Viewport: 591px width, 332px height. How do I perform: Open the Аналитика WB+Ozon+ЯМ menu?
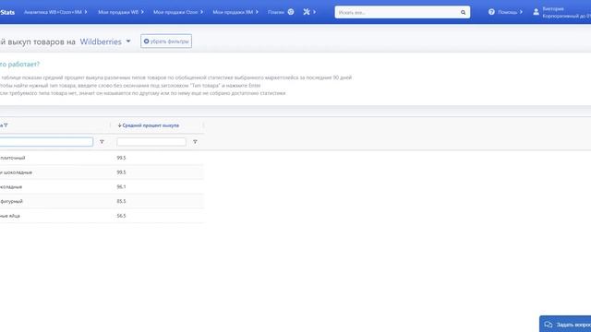click(55, 12)
